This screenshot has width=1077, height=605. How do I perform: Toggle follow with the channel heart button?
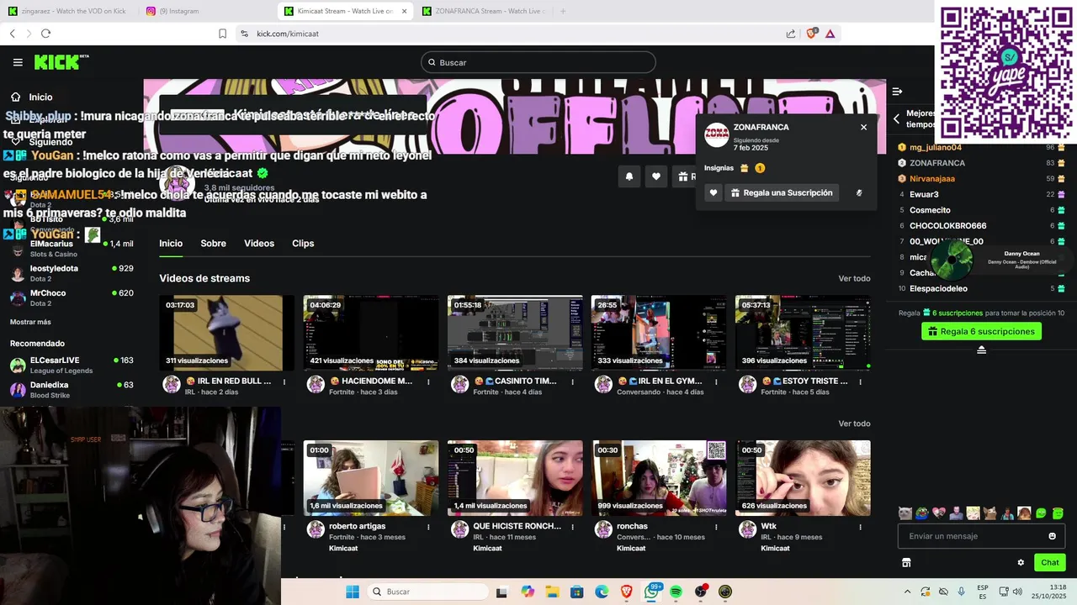[656, 176]
